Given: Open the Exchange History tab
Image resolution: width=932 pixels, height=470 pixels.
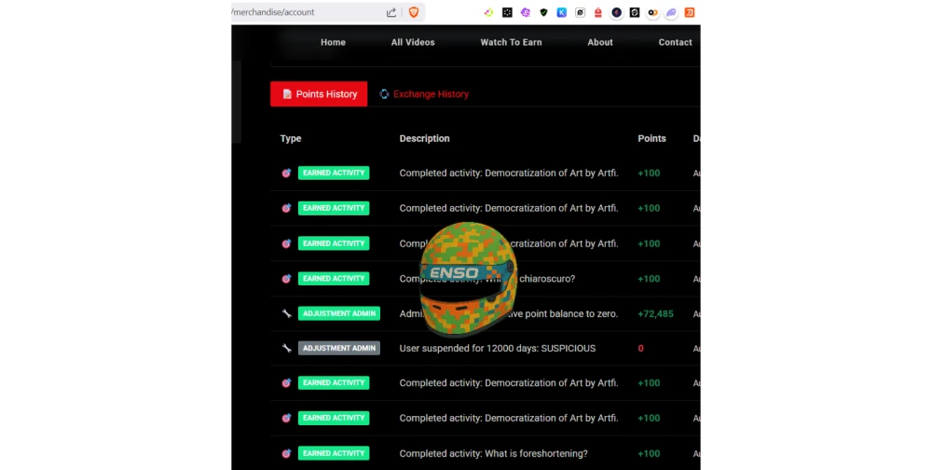Looking at the screenshot, I should [x=424, y=94].
